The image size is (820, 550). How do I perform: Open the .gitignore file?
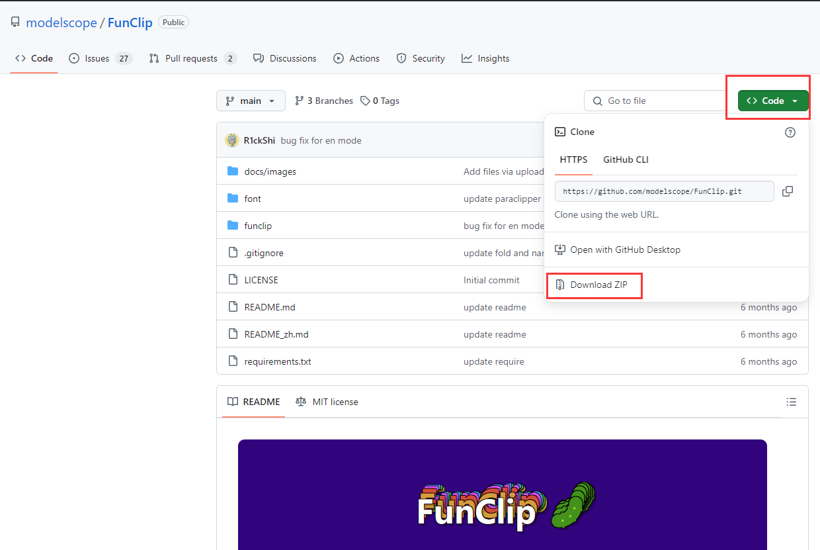pos(264,253)
